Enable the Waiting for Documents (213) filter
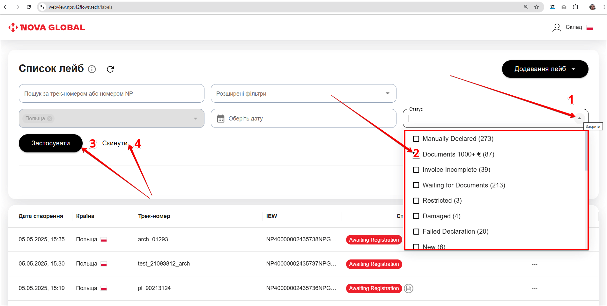The height and width of the screenshot is (306, 607). [x=416, y=185]
